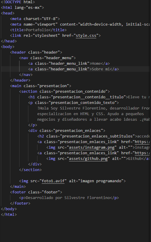Select the charset="UTF-8" meta text
Image resolution: width=151 pixels, height=242 pixels.
tap(41, 19)
